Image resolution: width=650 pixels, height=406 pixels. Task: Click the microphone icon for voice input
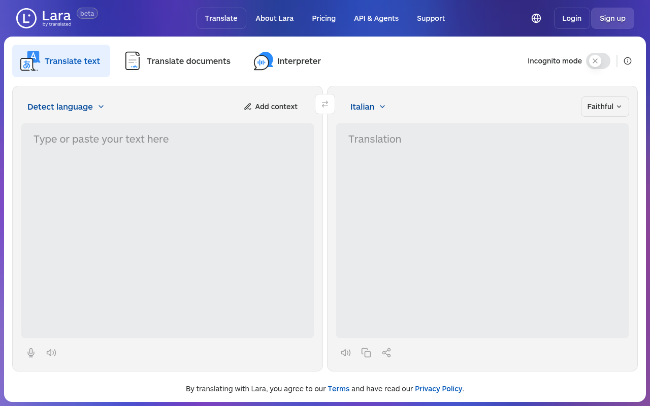coord(30,352)
